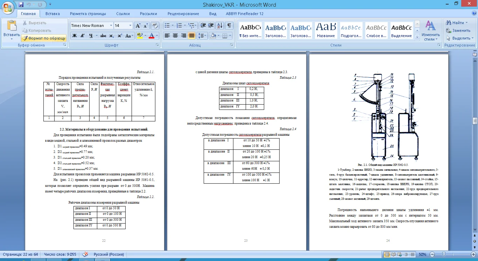This screenshot has height=261, width=478.
Task: Apply the Название style
Action: (x=326, y=30)
